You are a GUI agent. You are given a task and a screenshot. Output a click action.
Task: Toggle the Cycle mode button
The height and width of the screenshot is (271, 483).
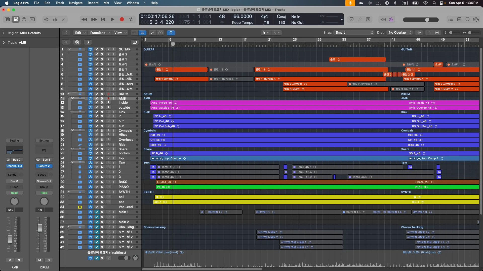tap(131, 19)
